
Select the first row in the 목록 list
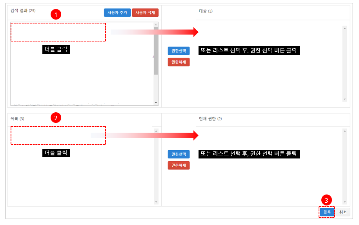coord(58,135)
